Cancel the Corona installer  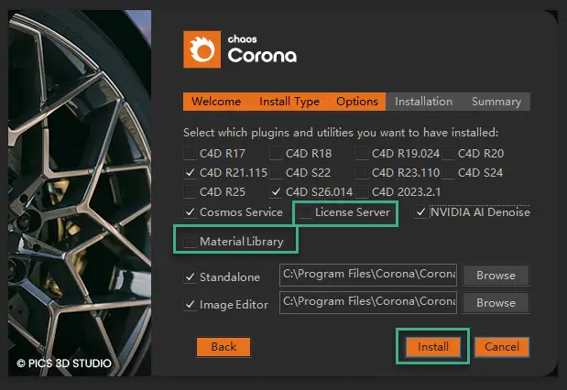tap(502, 347)
